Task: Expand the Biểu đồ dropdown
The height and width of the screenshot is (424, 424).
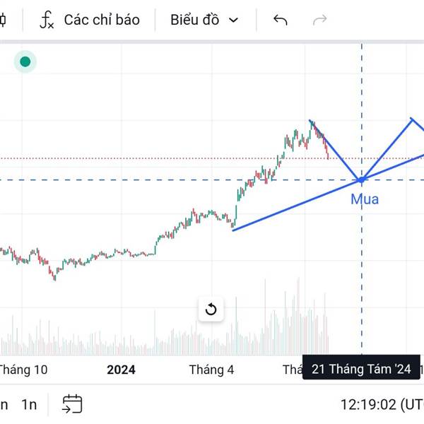Action: [x=204, y=20]
